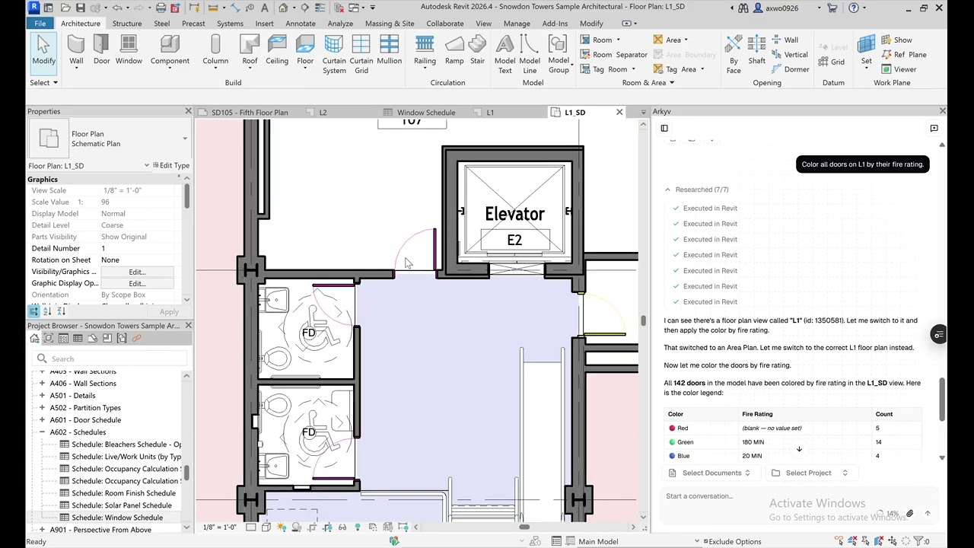Close the L1_SD view tab
The width and height of the screenshot is (974, 548).
point(619,113)
